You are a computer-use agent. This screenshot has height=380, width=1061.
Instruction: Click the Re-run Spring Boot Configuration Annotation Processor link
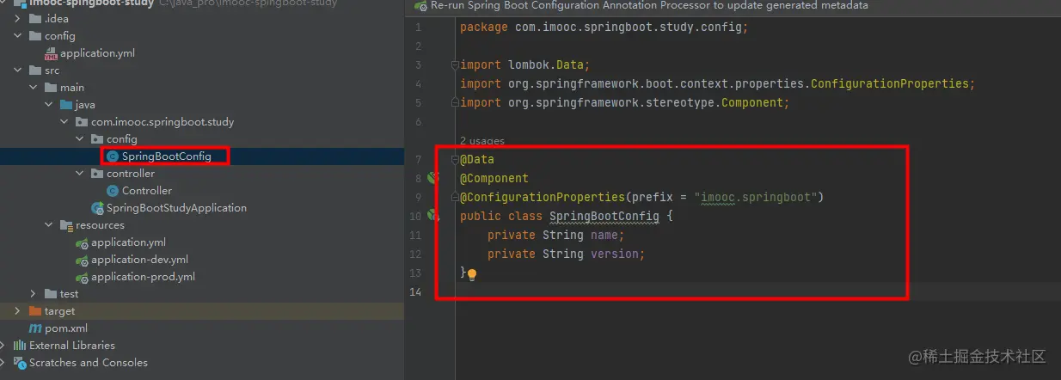[649, 5]
